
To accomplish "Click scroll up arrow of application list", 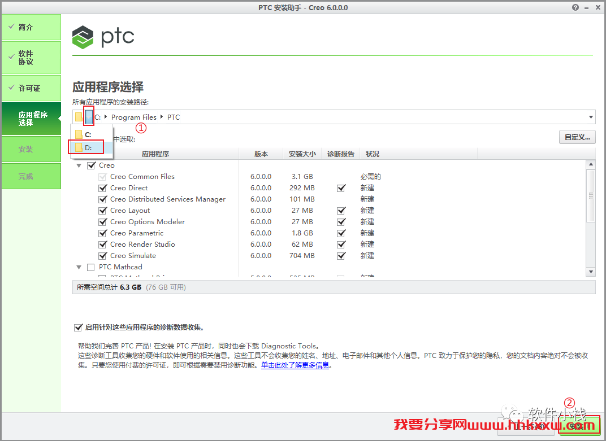I will (591, 164).
